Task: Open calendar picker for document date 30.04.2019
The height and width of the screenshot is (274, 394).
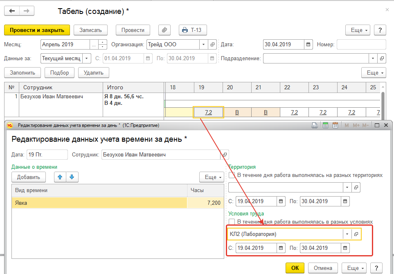Action: point(309,45)
